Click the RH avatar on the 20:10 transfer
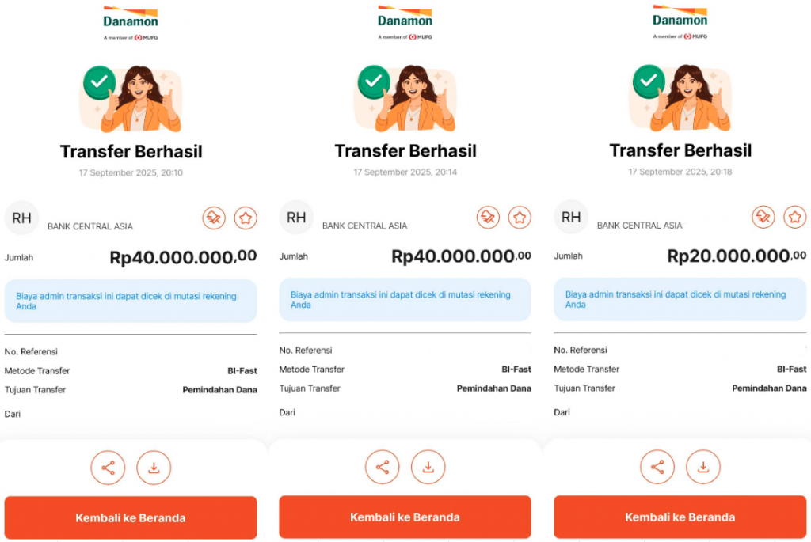Screen dimensions: 811x542 (x=21, y=218)
